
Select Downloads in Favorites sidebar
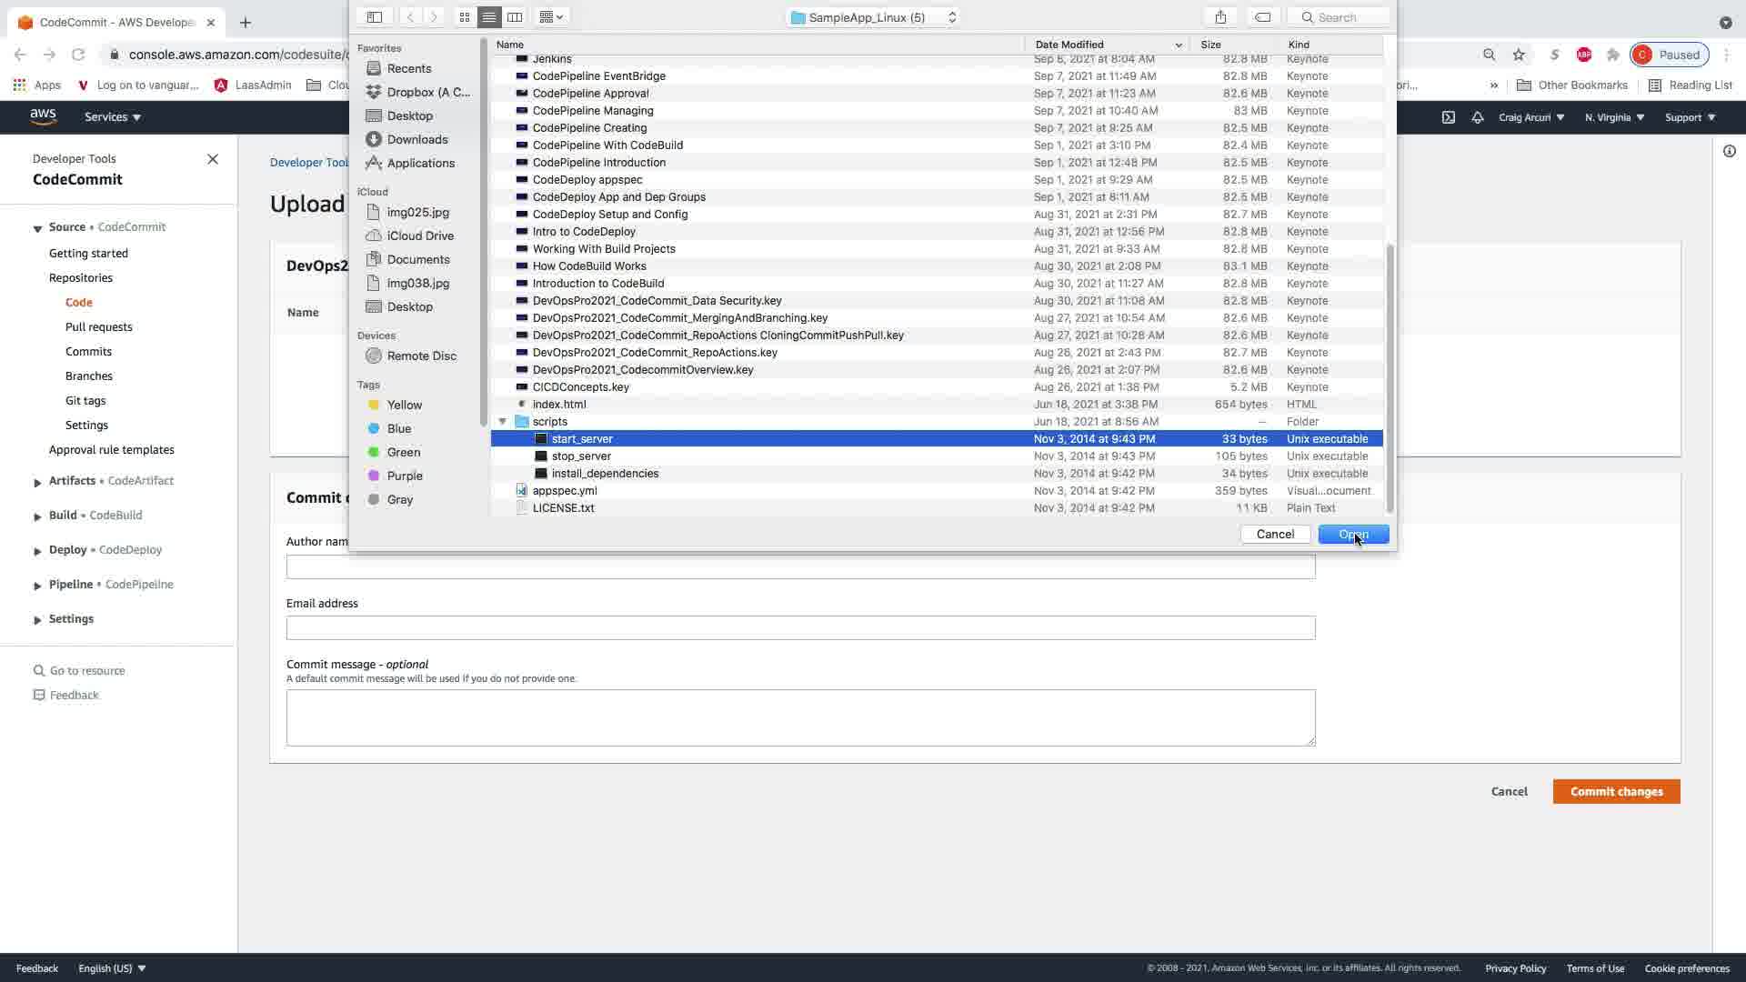[416, 139]
